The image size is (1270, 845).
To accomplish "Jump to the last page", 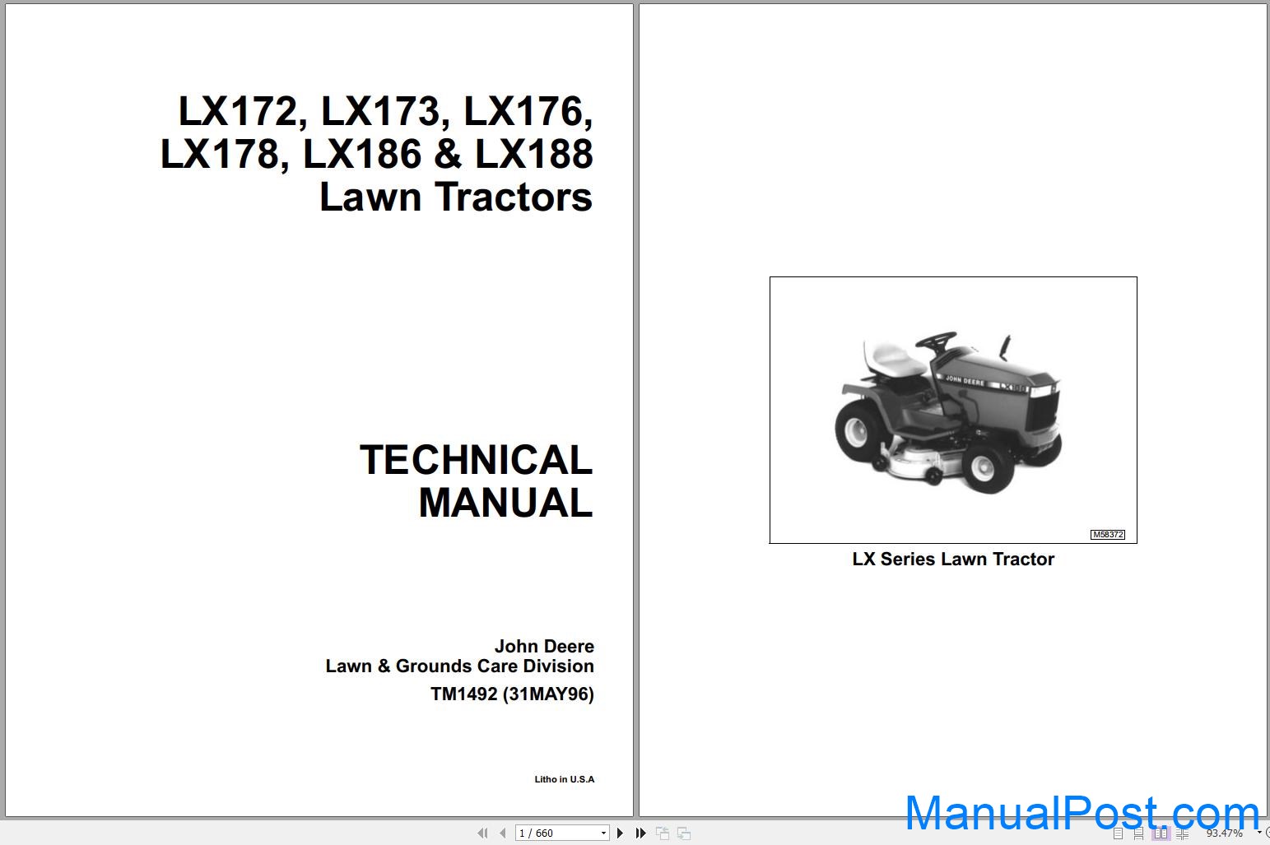I will (640, 833).
